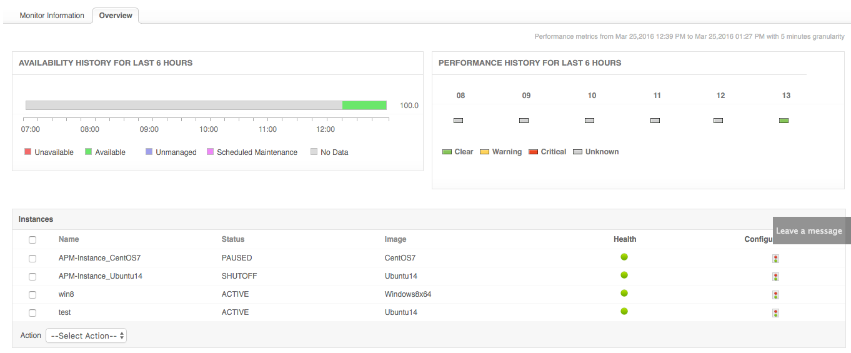Open the win8 instance name
The image size is (851, 353).
tap(67, 294)
